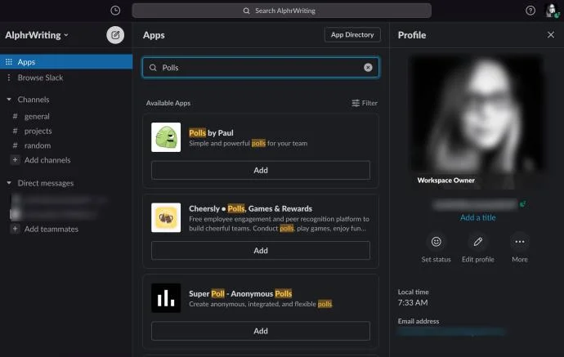Open the random channel
Screen dimensions: 564x357
(38, 145)
